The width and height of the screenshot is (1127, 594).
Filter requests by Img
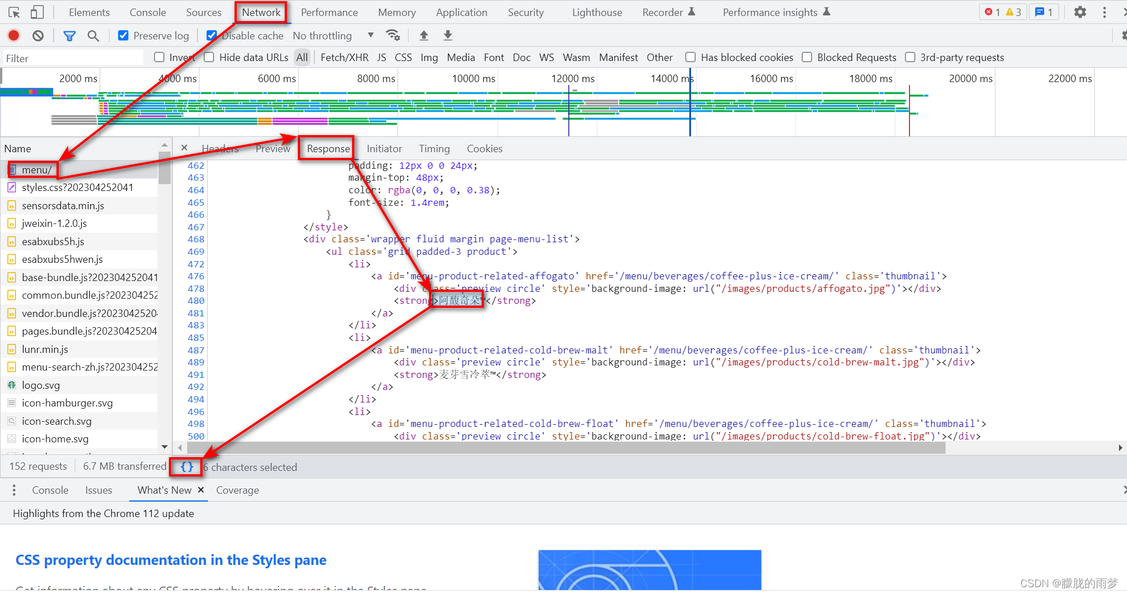click(429, 57)
